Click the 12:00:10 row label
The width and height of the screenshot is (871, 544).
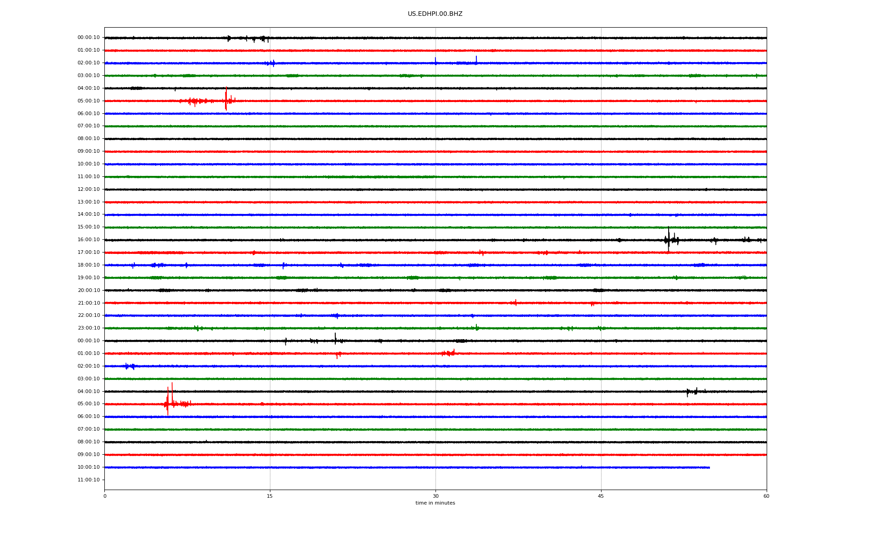click(x=88, y=189)
